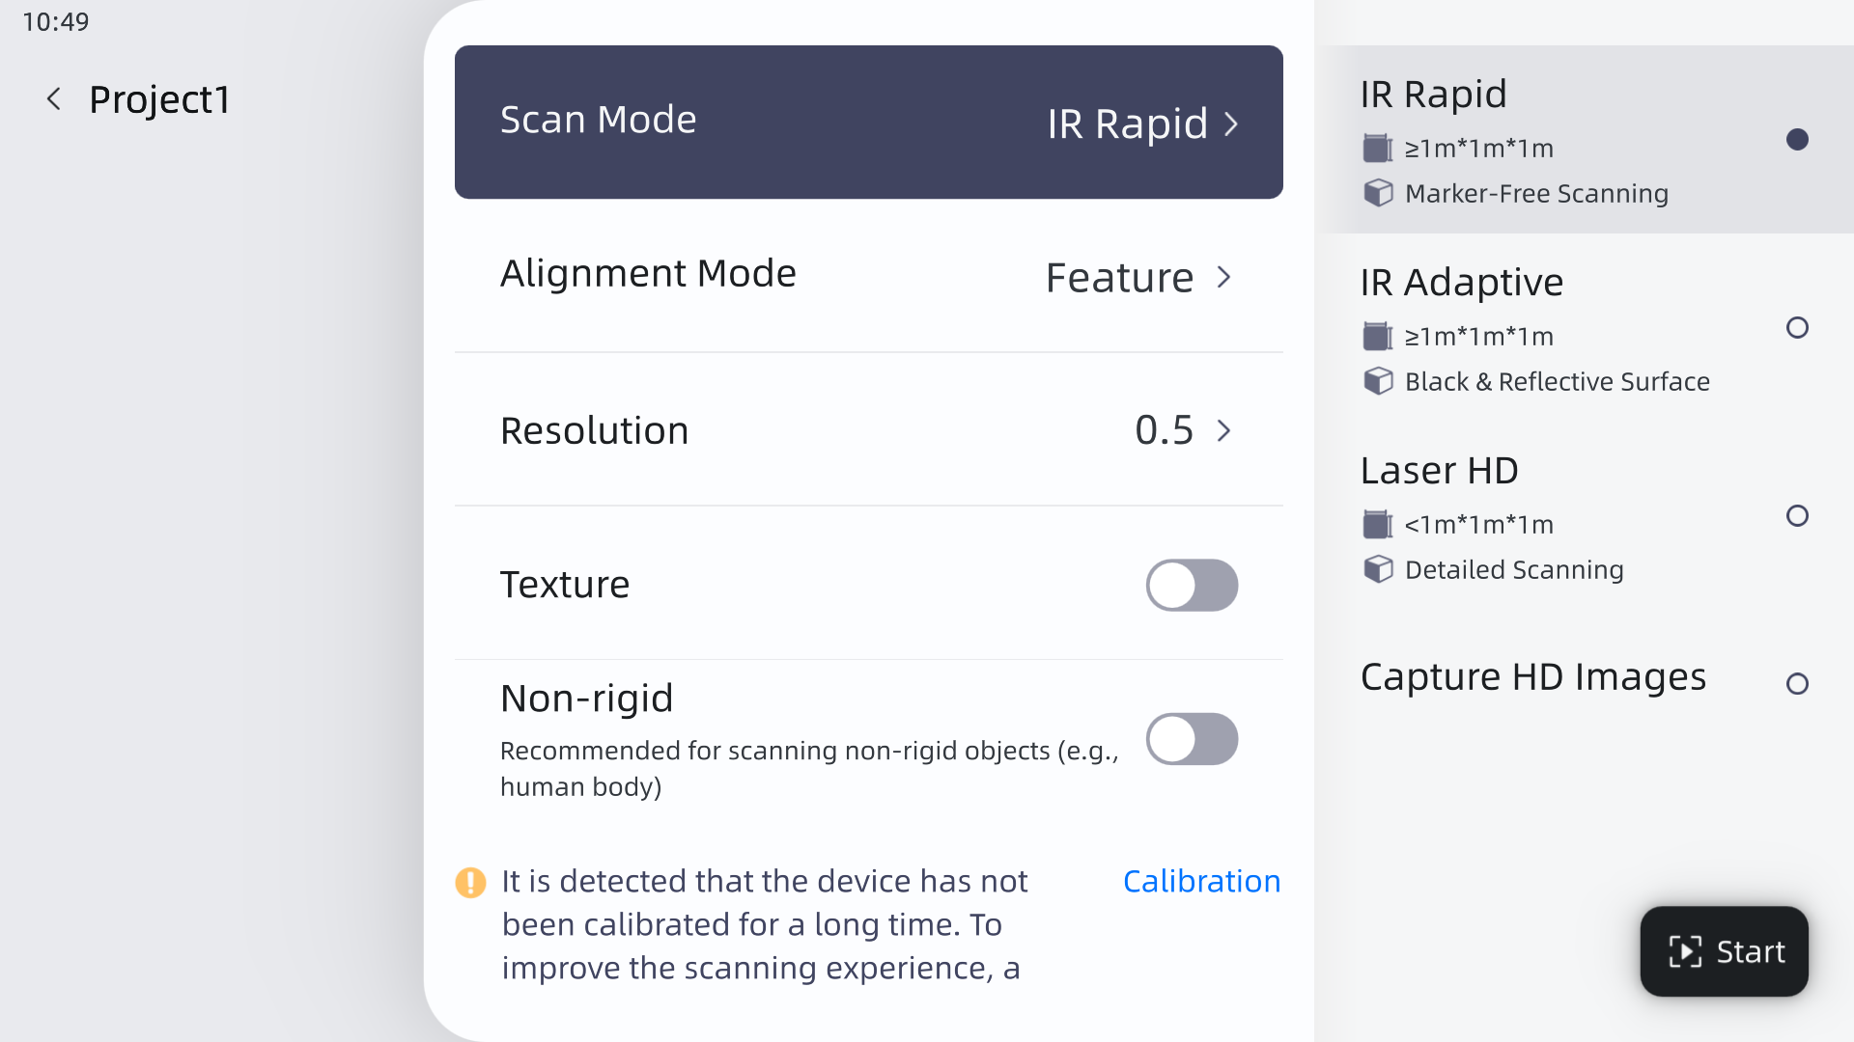Screen dimensions: 1854x1042
Task: Click the size icon under Laser HD
Action: 1377,525
